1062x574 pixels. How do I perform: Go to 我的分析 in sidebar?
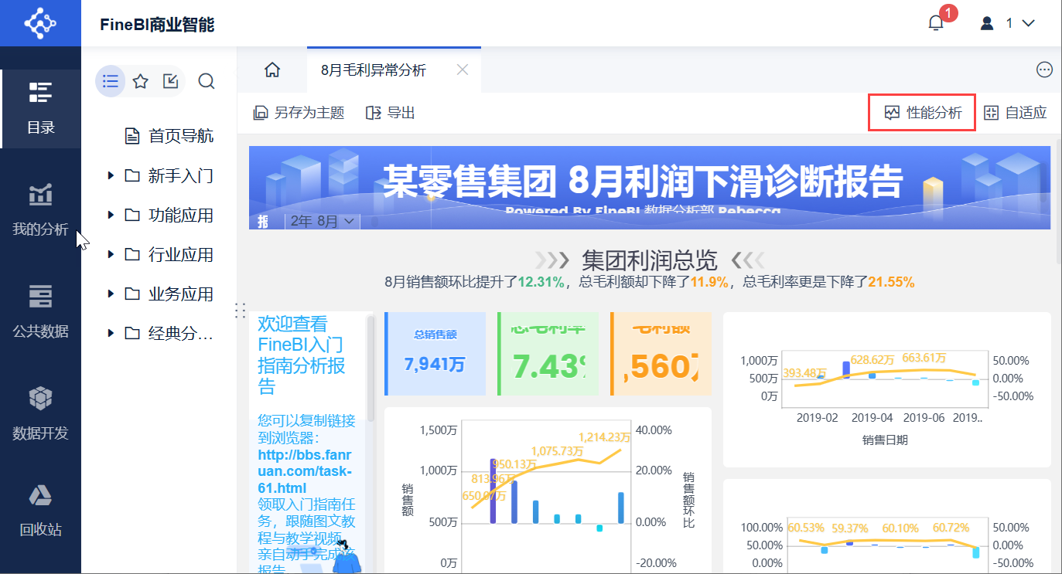(x=40, y=209)
